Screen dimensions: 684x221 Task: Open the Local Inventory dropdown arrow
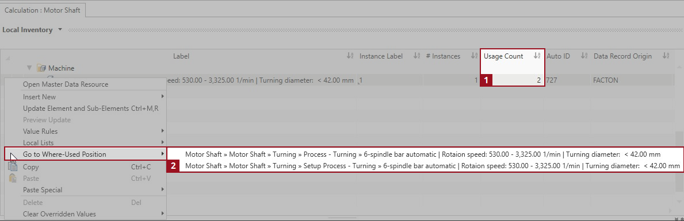tap(60, 30)
